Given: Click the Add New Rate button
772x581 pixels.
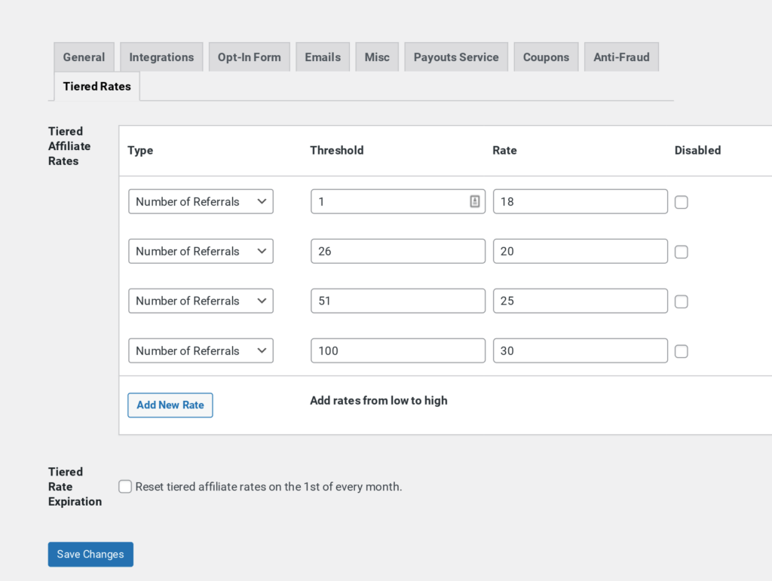Looking at the screenshot, I should pyautogui.click(x=170, y=405).
